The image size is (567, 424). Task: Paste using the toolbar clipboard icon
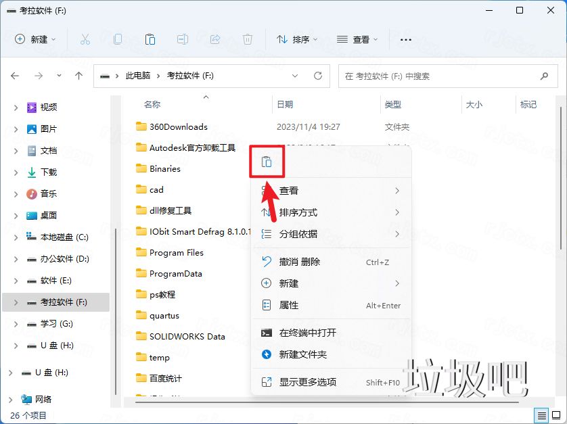[x=150, y=39]
